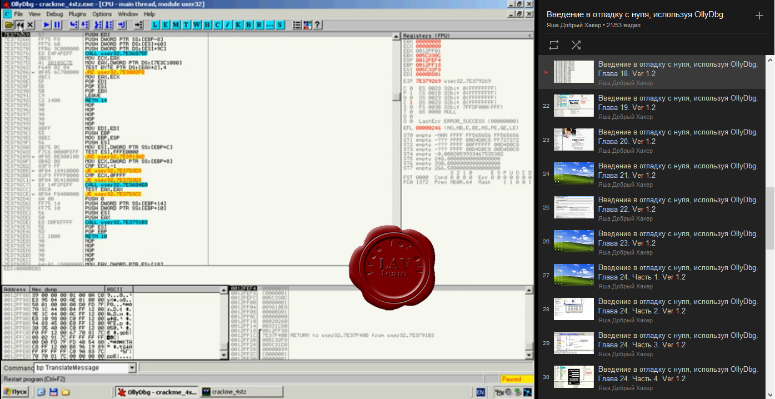Open the Plugins menu

pyautogui.click(x=78, y=14)
